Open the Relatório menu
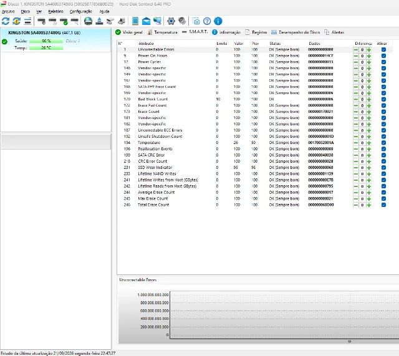This screenshot has width=399, height=356. coord(55,11)
